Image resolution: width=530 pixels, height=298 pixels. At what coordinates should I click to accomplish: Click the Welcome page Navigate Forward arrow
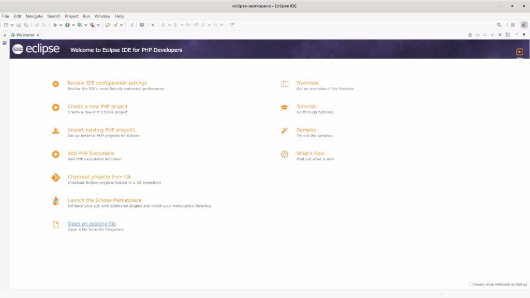[x=485, y=35]
